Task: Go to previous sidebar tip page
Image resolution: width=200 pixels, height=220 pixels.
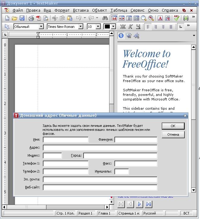Action: [130, 204]
